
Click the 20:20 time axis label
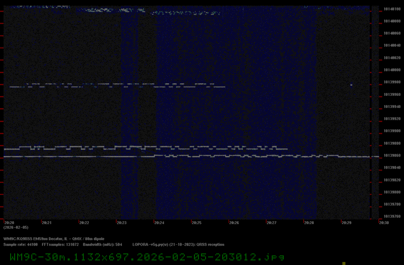[9, 223]
